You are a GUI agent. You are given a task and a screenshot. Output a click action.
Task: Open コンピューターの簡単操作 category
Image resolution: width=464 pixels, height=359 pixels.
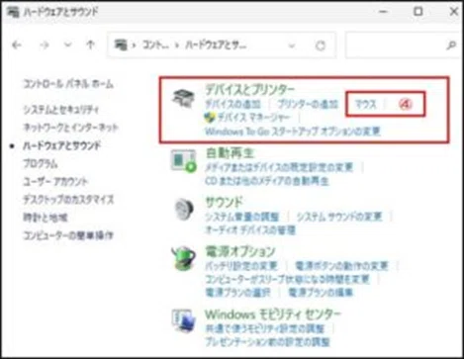[x=68, y=235]
